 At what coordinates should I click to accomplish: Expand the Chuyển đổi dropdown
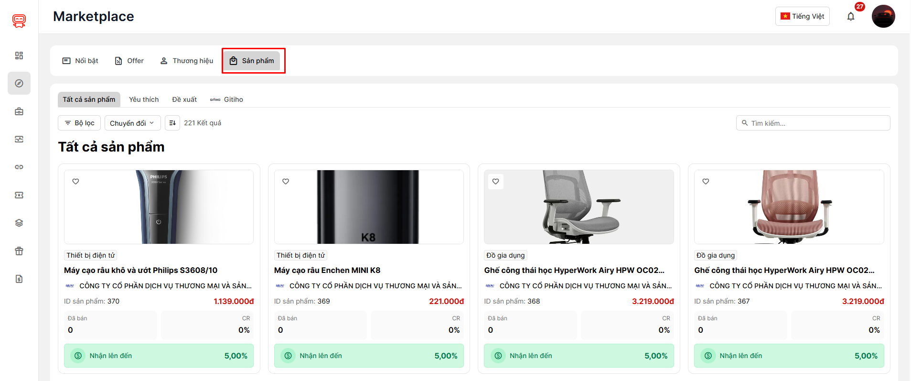(x=132, y=123)
